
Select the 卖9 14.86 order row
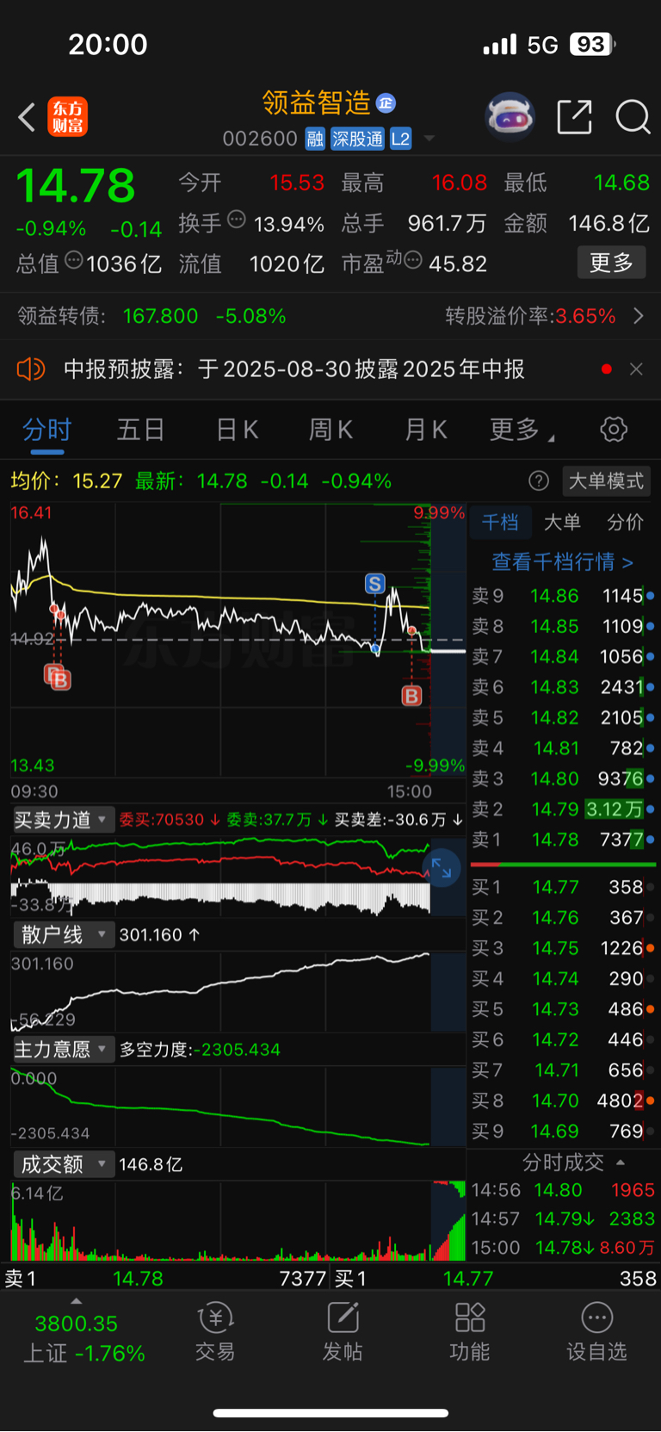click(x=562, y=596)
